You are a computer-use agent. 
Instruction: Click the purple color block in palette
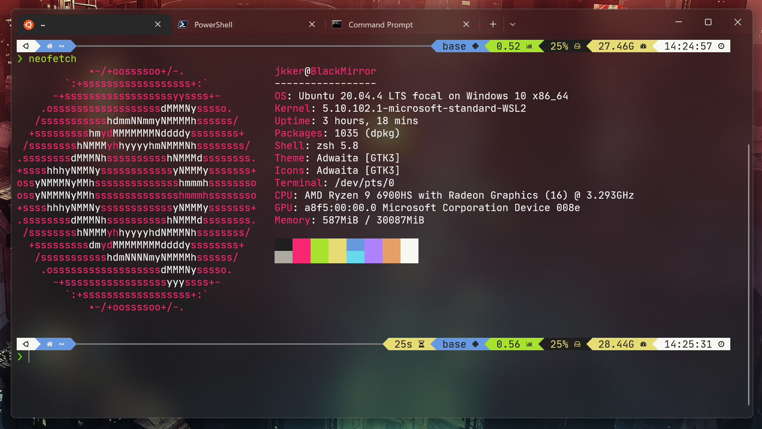point(374,251)
